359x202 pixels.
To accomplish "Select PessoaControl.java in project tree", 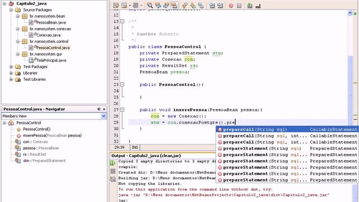I will (x=53, y=48).
